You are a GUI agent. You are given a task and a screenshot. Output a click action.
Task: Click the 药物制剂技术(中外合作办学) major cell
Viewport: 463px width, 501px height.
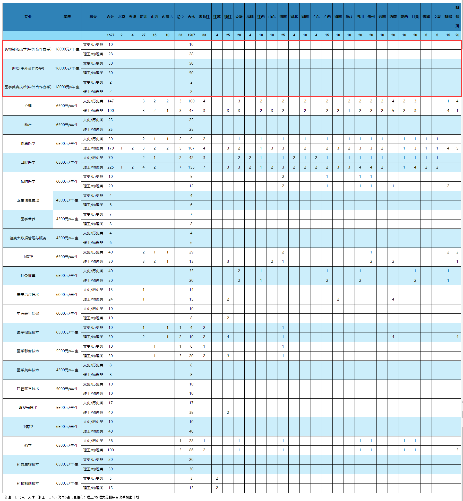click(28, 49)
